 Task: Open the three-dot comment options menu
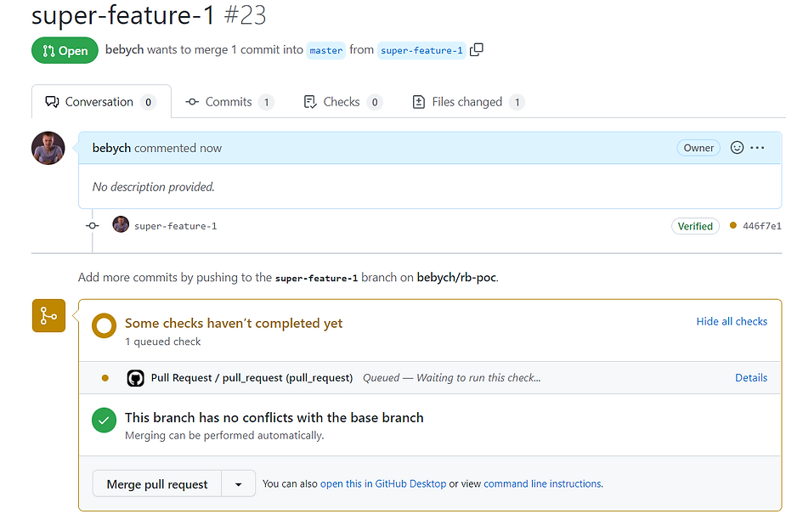coord(757,147)
